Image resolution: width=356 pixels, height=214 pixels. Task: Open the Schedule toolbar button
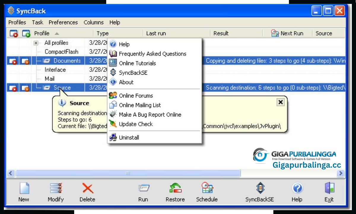click(x=207, y=192)
